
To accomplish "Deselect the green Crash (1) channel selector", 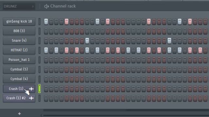I will [x=40, y=89].
